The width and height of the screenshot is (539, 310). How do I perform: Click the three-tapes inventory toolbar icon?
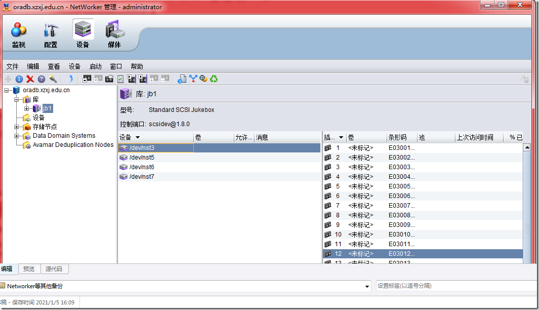click(x=109, y=79)
